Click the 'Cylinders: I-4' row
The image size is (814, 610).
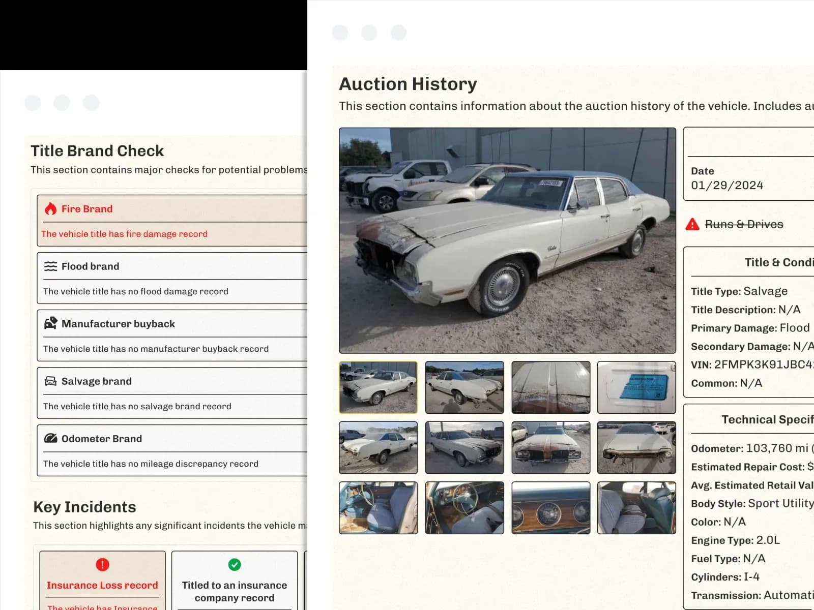(725, 577)
